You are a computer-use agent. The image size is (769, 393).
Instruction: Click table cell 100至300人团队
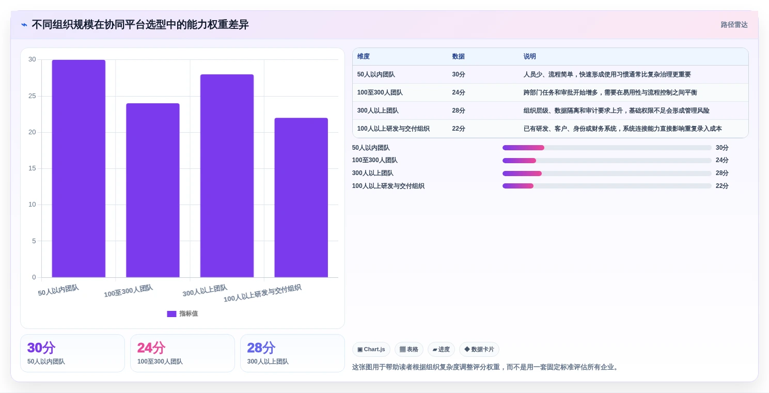click(x=380, y=92)
